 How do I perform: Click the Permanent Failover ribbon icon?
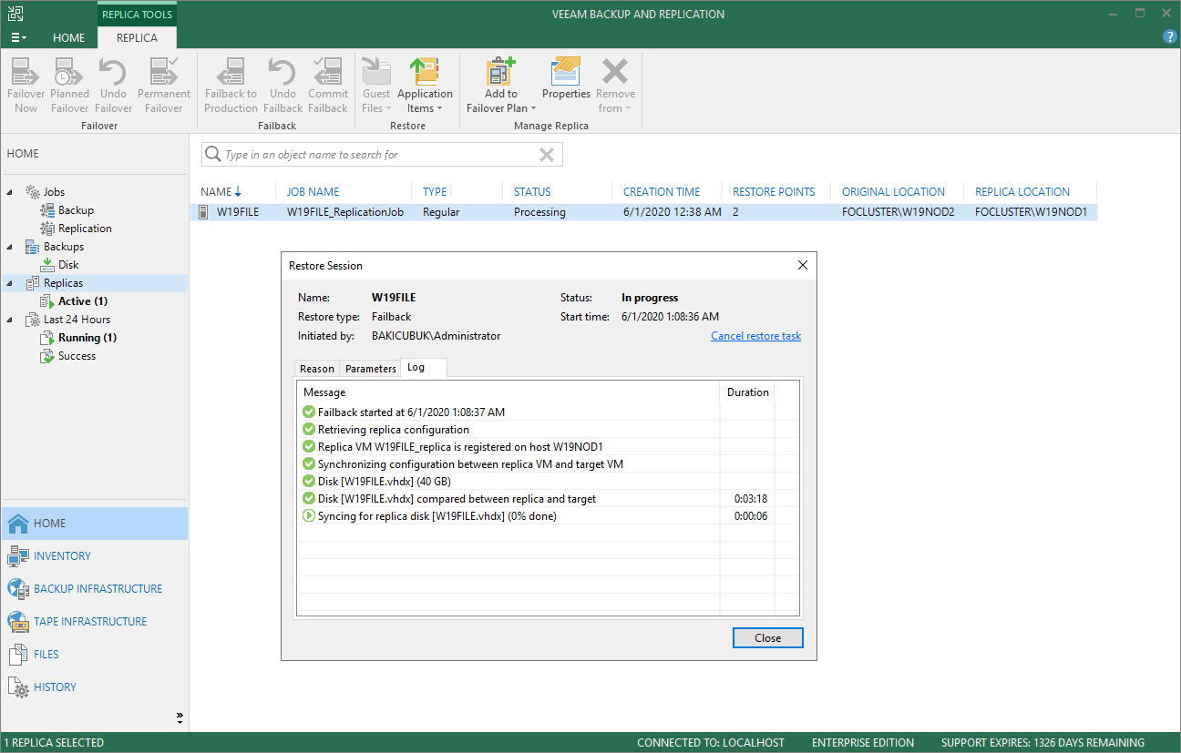164,86
